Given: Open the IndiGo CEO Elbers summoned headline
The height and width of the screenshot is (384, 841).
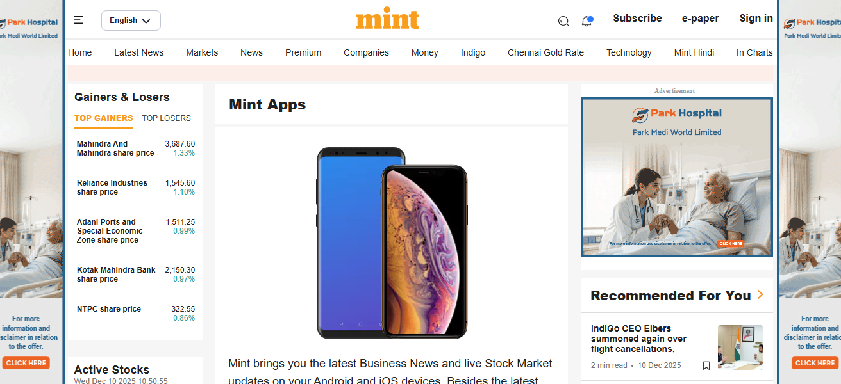Looking at the screenshot, I should point(638,339).
